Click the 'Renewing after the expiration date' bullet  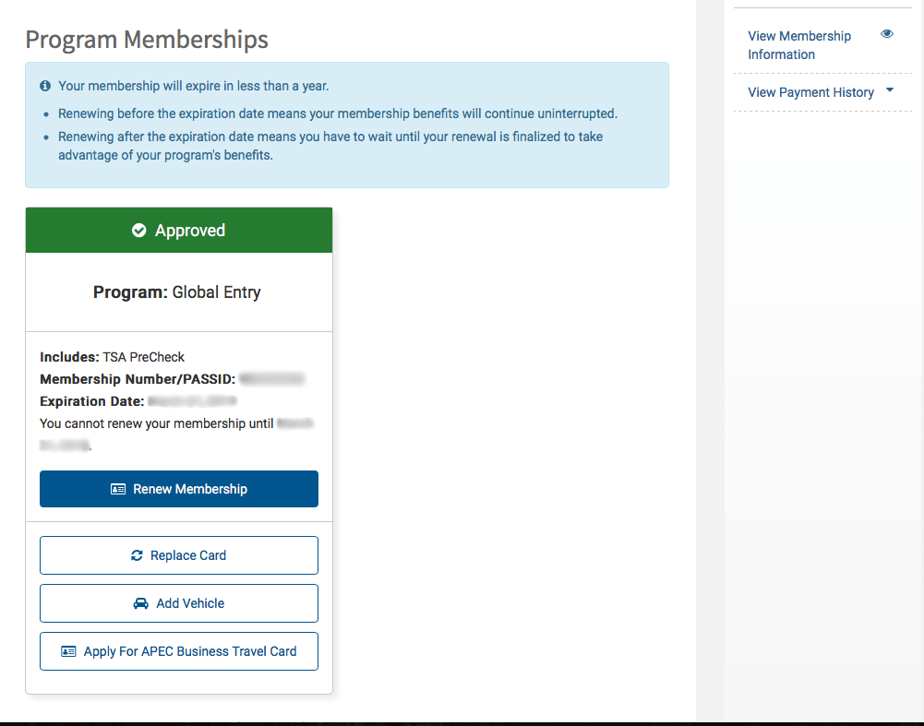tap(330, 146)
